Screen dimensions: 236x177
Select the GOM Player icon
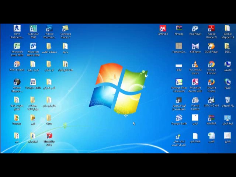pyautogui.click(x=211, y=48)
